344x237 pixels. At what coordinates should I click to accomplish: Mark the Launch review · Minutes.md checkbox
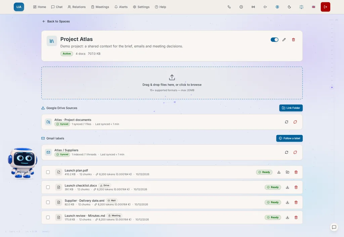48,217
